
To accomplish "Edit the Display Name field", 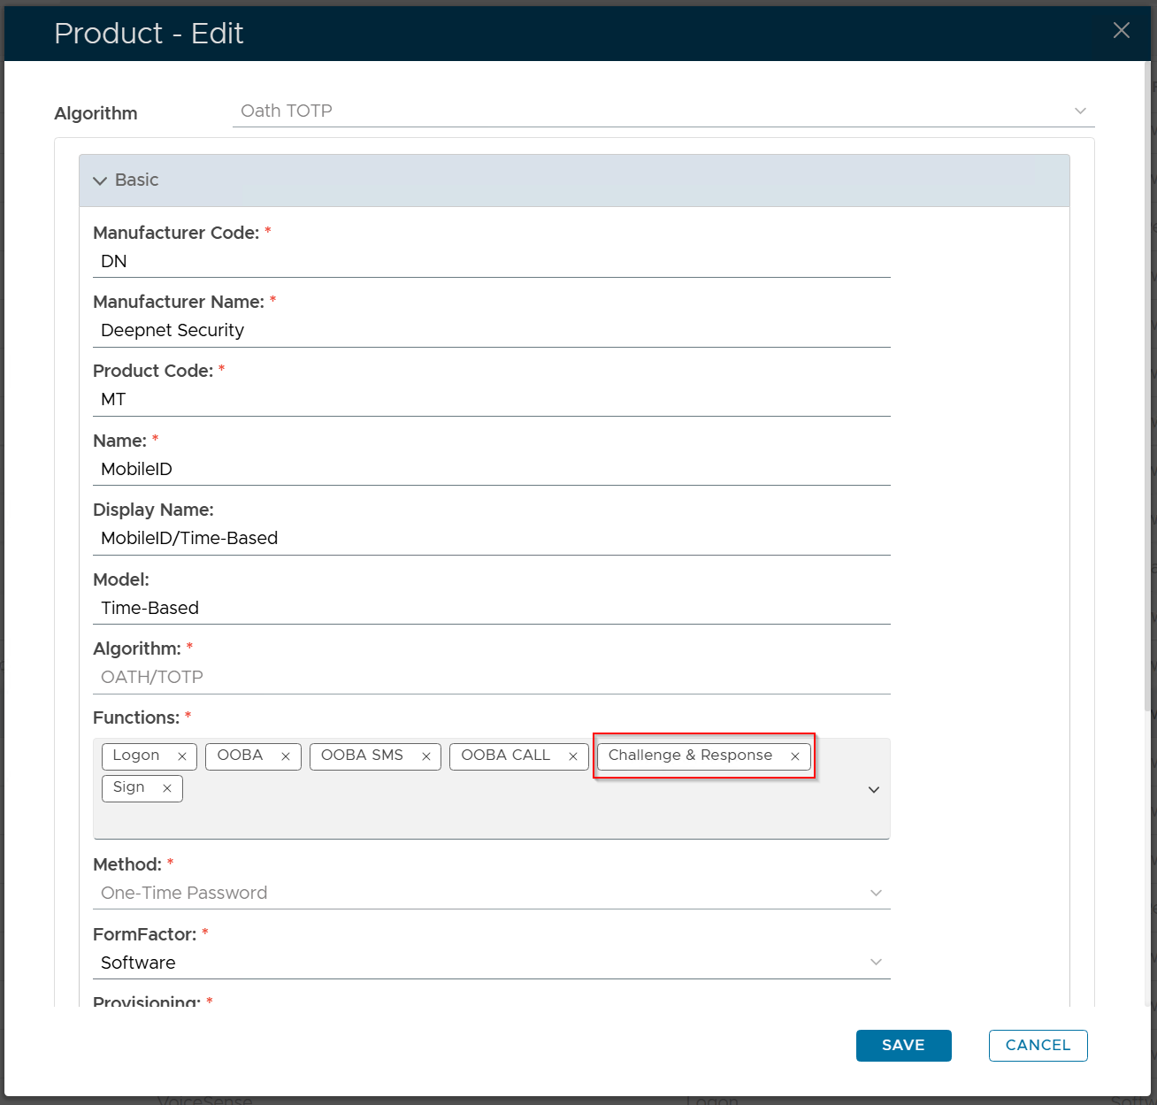I will 491,539.
